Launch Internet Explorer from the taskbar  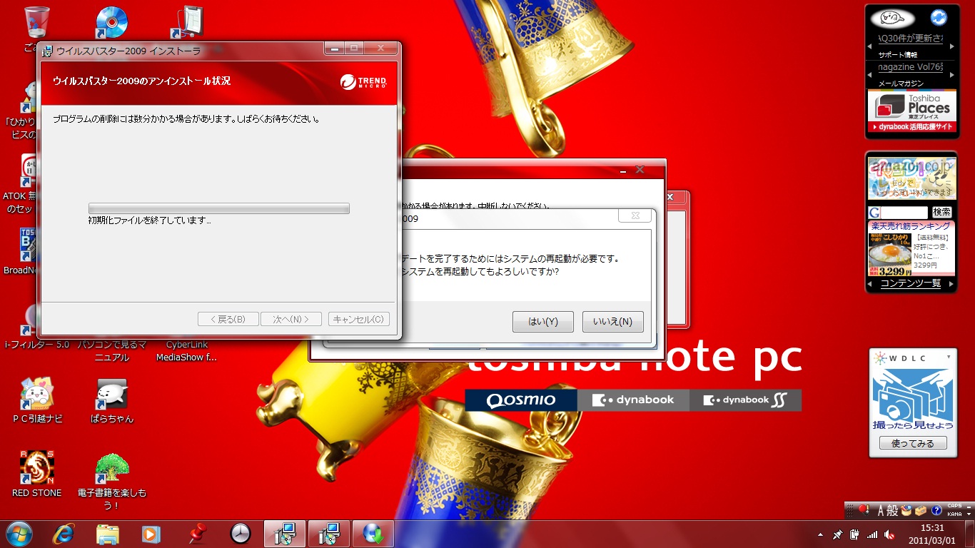pos(64,534)
